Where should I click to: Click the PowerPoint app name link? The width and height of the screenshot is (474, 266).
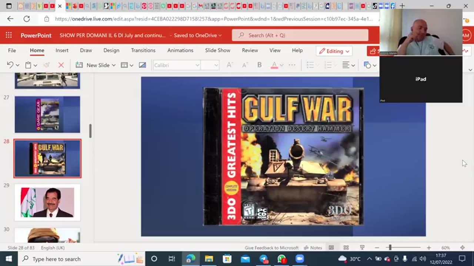(x=36, y=35)
